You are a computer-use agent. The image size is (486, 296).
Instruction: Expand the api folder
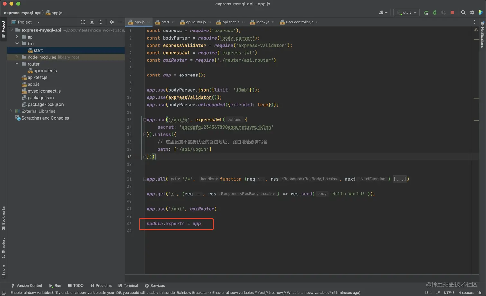[x=17, y=37]
